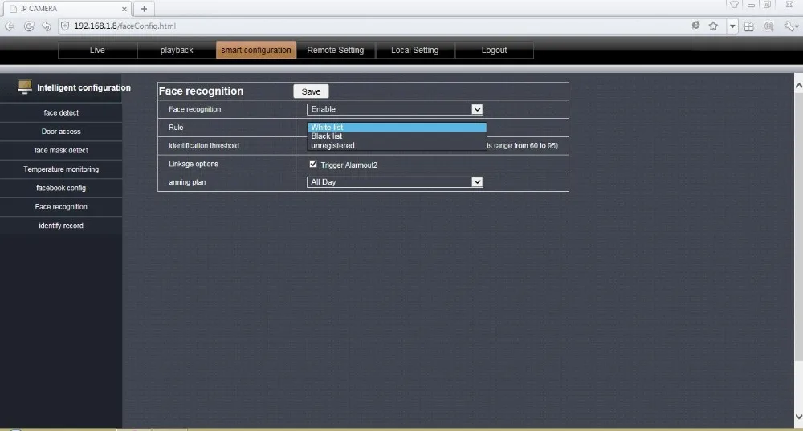
Task: Open face mask detect page
Action: point(61,151)
